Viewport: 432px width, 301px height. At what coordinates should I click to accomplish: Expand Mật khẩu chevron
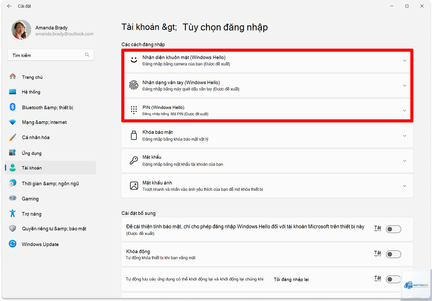coord(405,161)
